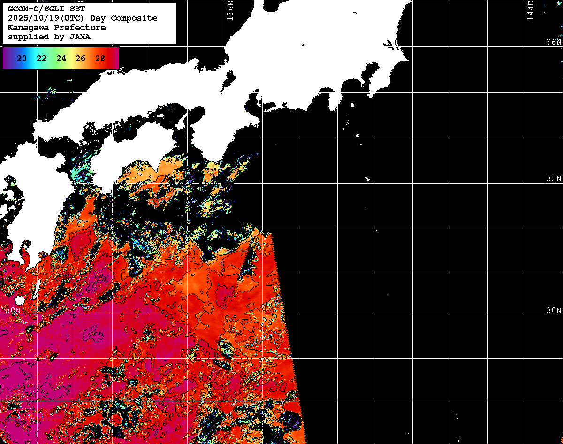Pick the 26 value on the color scale

(x=80, y=59)
